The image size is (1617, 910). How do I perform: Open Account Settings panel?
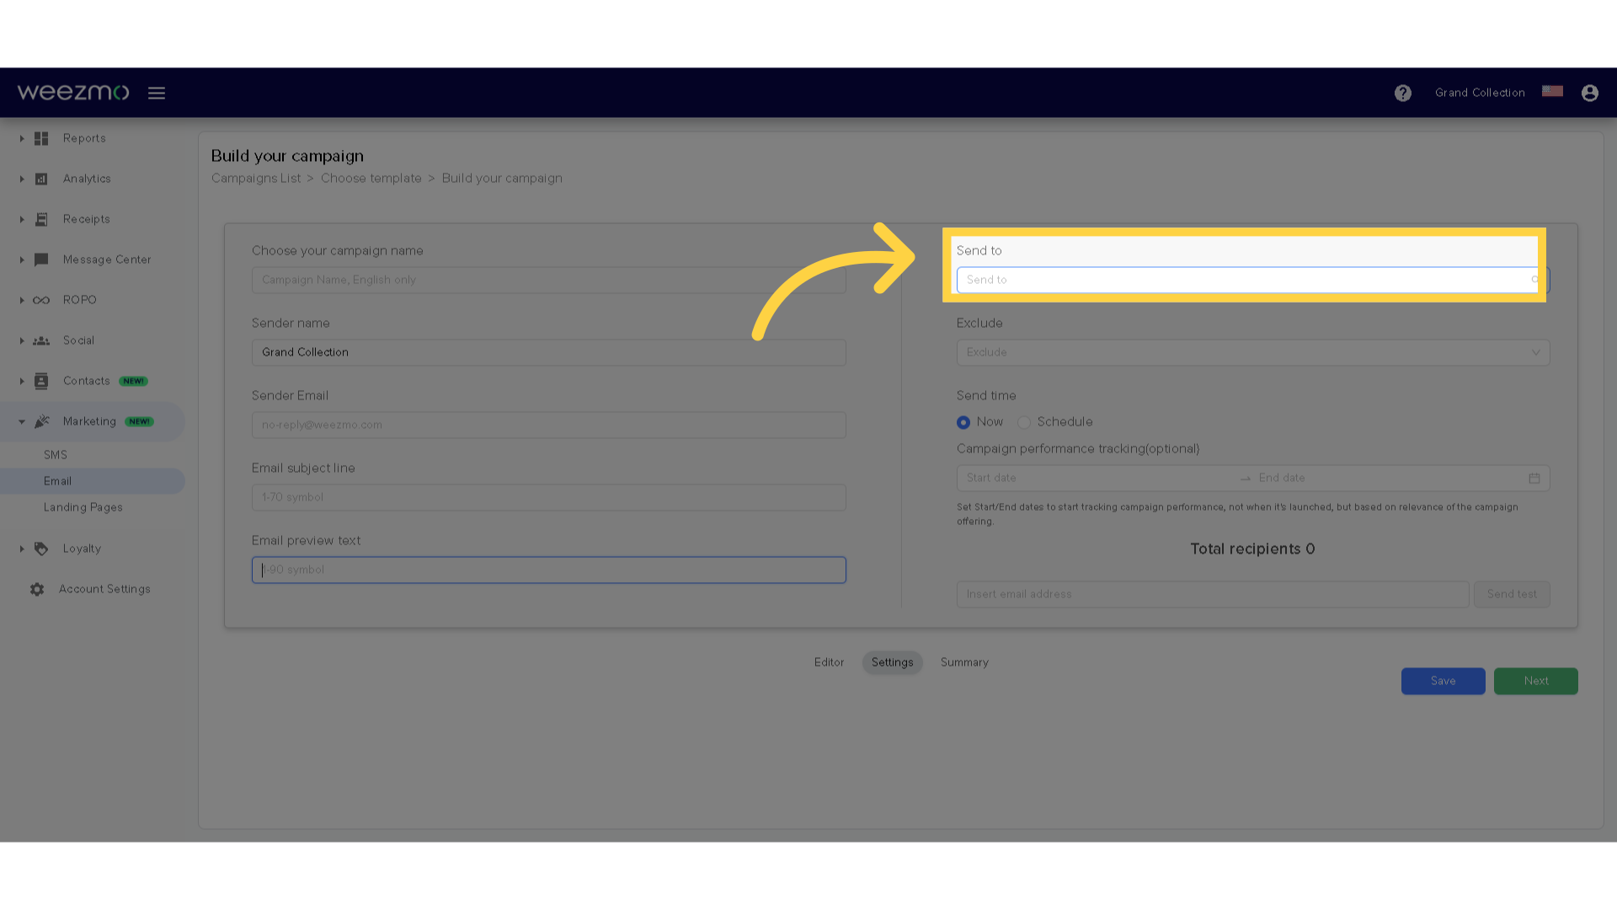pos(104,589)
